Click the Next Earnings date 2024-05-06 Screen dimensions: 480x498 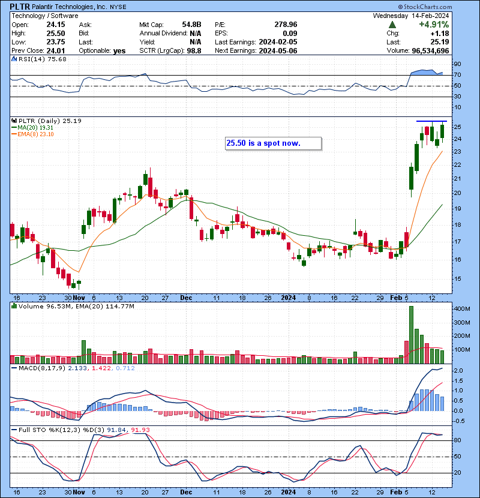click(x=278, y=50)
